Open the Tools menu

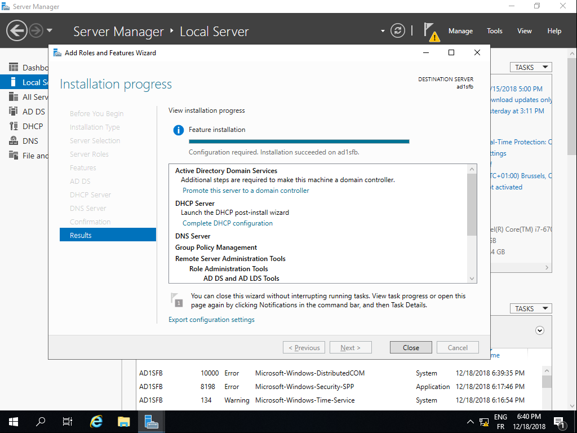pos(495,31)
